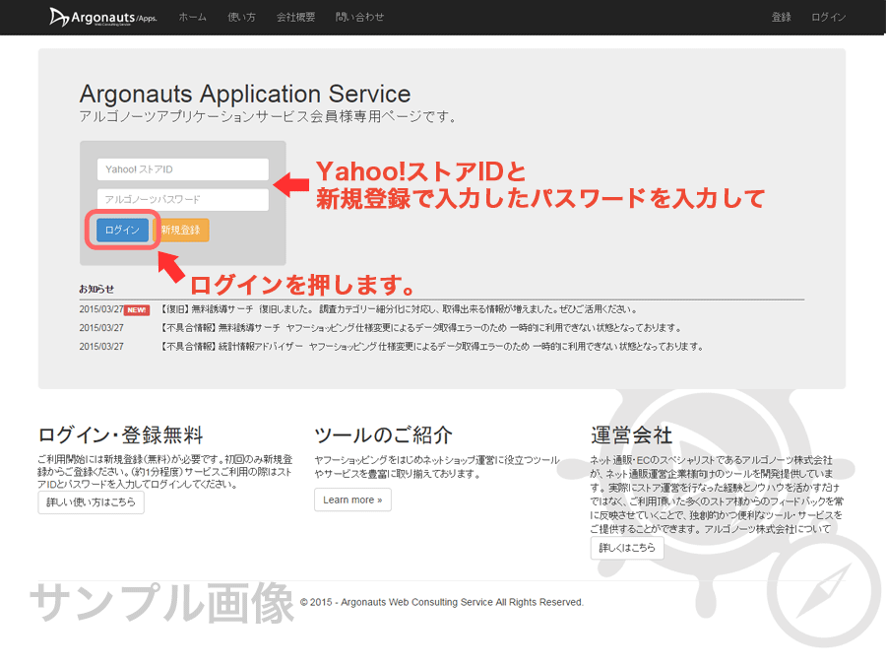Click the orange 新規登録 button
Viewport: 886px width, 667px height.
point(181,230)
